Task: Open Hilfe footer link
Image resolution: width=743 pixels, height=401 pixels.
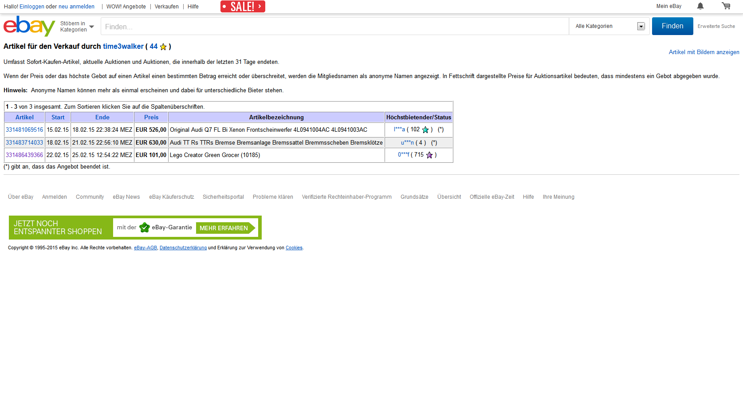Action: coord(528,197)
